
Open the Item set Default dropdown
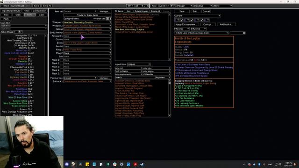coord(80,11)
